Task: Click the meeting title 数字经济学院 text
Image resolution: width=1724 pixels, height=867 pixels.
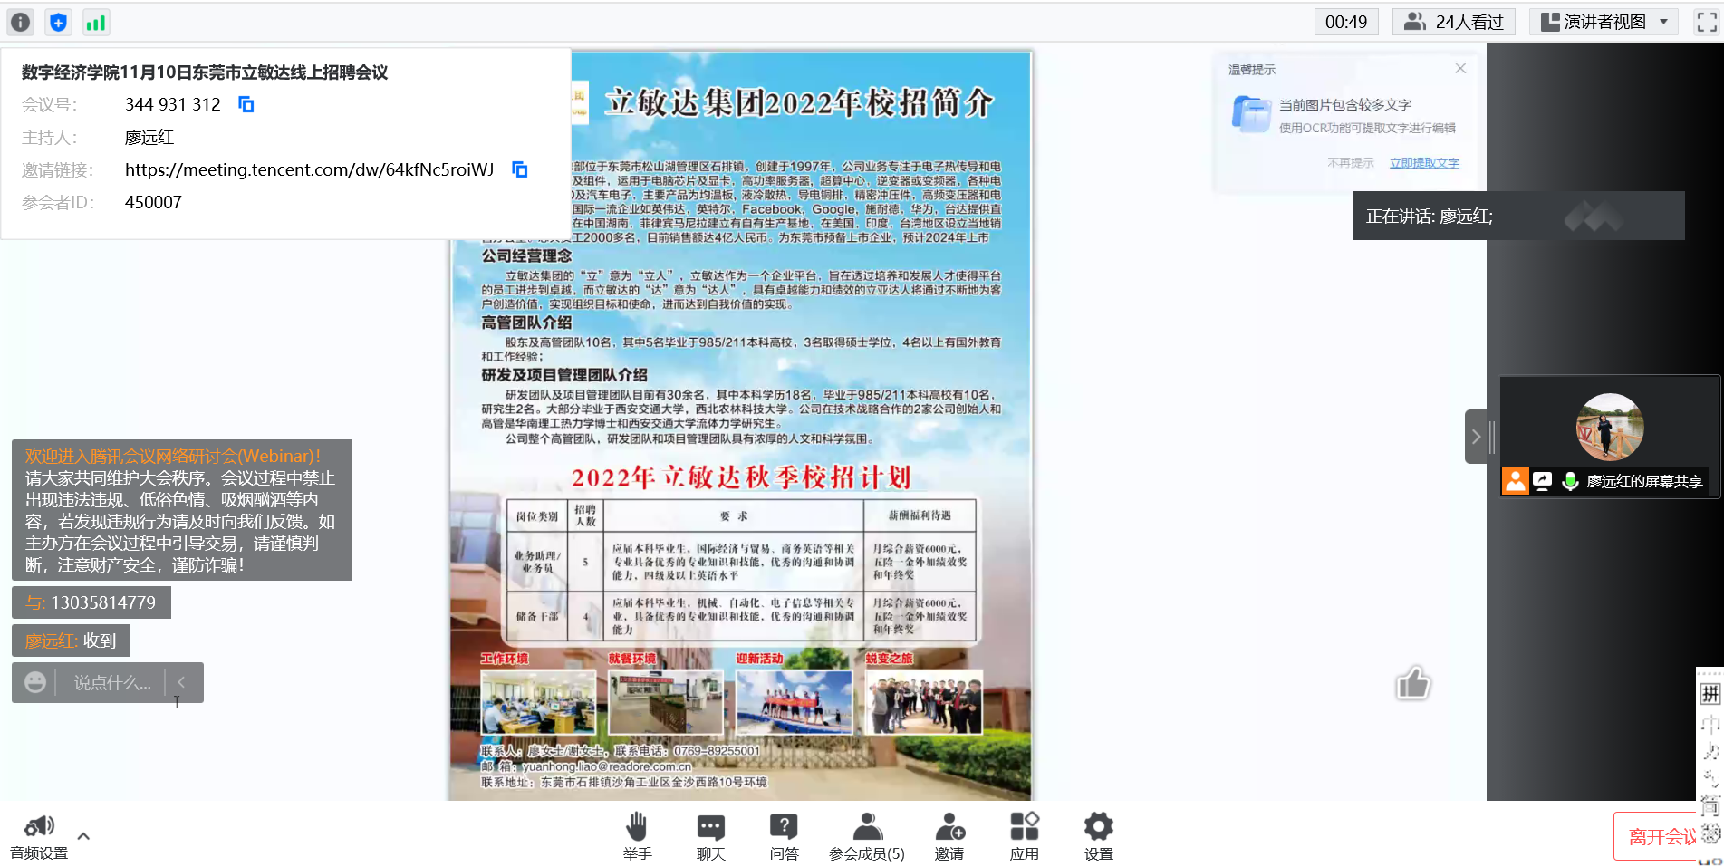Action: (205, 72)
